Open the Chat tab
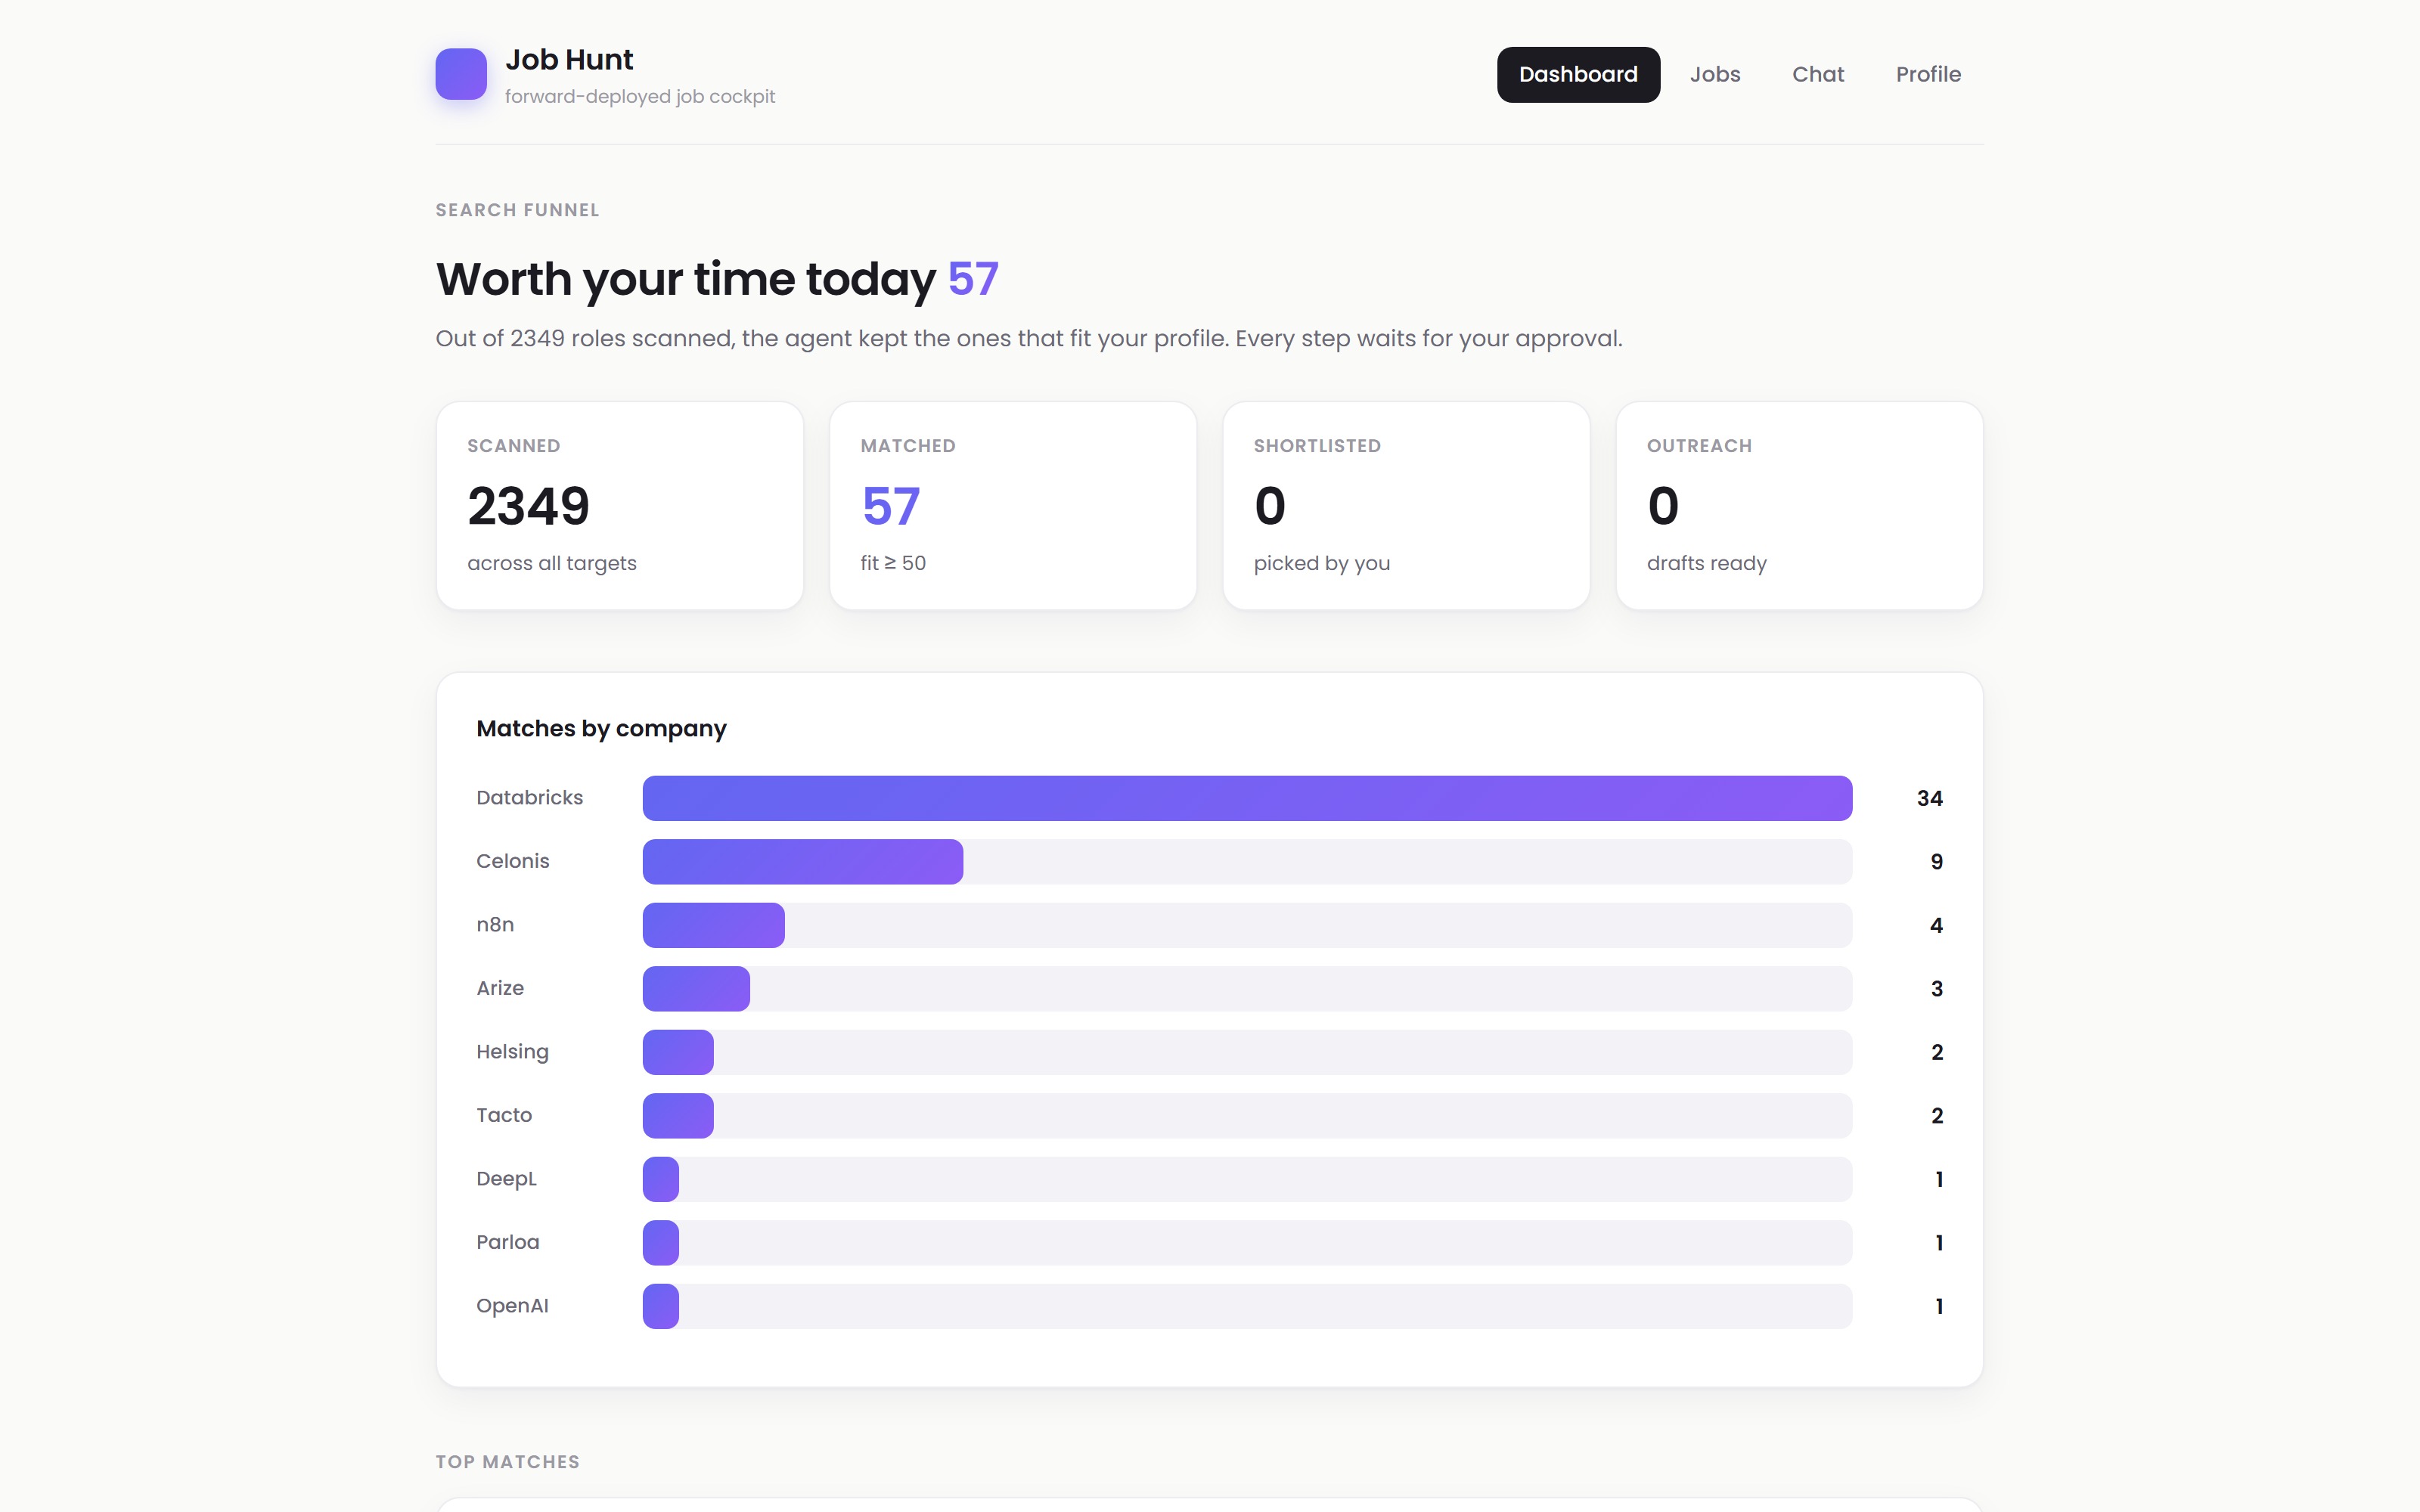The height and width of the screenshot is (1512, 2420). 1818,74
